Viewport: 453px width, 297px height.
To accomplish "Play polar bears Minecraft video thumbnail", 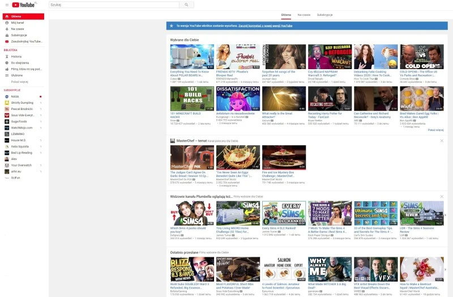I will point(192,57).
